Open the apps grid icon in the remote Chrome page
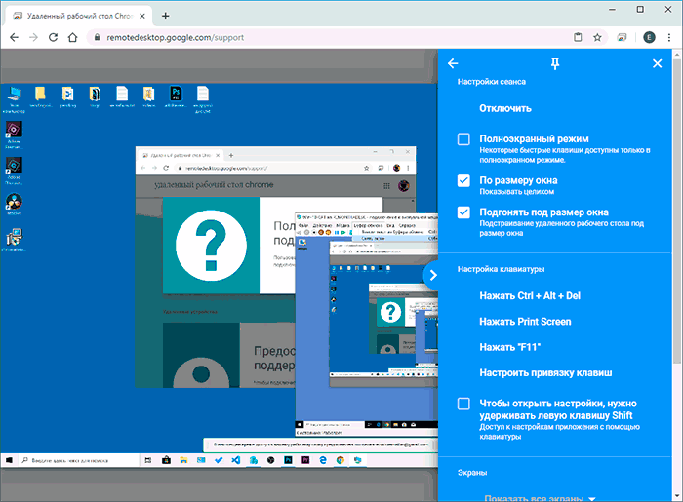 pyautogui.click(x=386, y=186)
